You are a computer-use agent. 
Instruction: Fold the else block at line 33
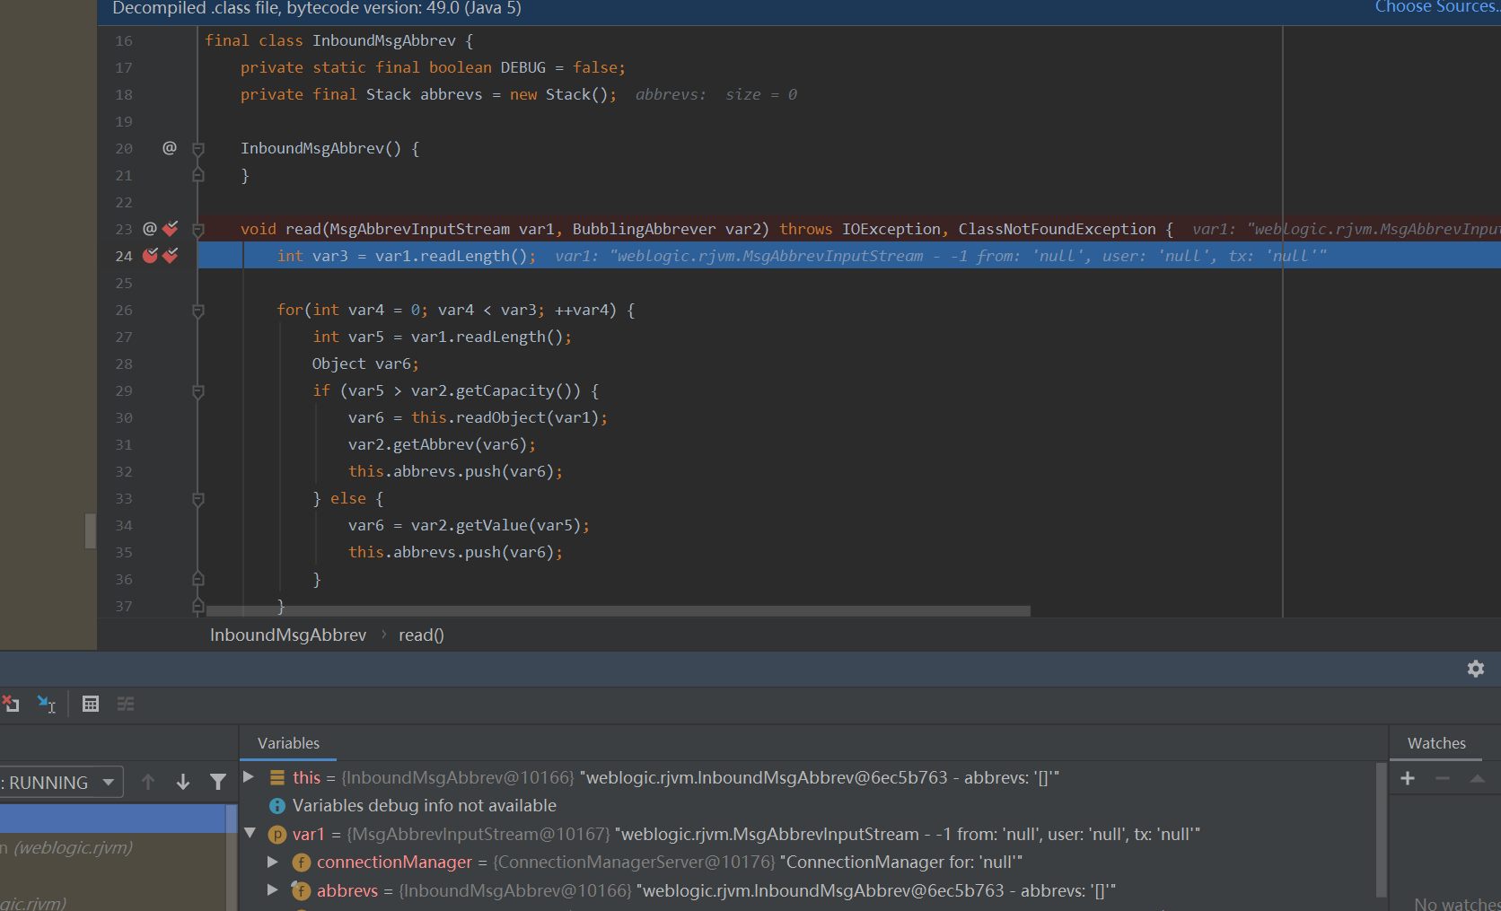click(x=198, y=499)
